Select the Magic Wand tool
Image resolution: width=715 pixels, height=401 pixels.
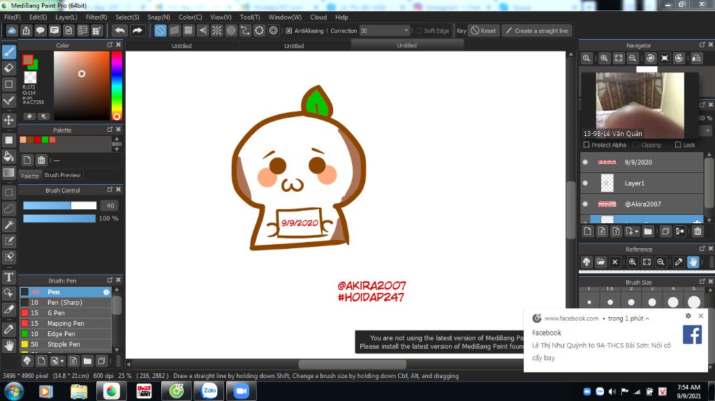click(x=8, y=225)
